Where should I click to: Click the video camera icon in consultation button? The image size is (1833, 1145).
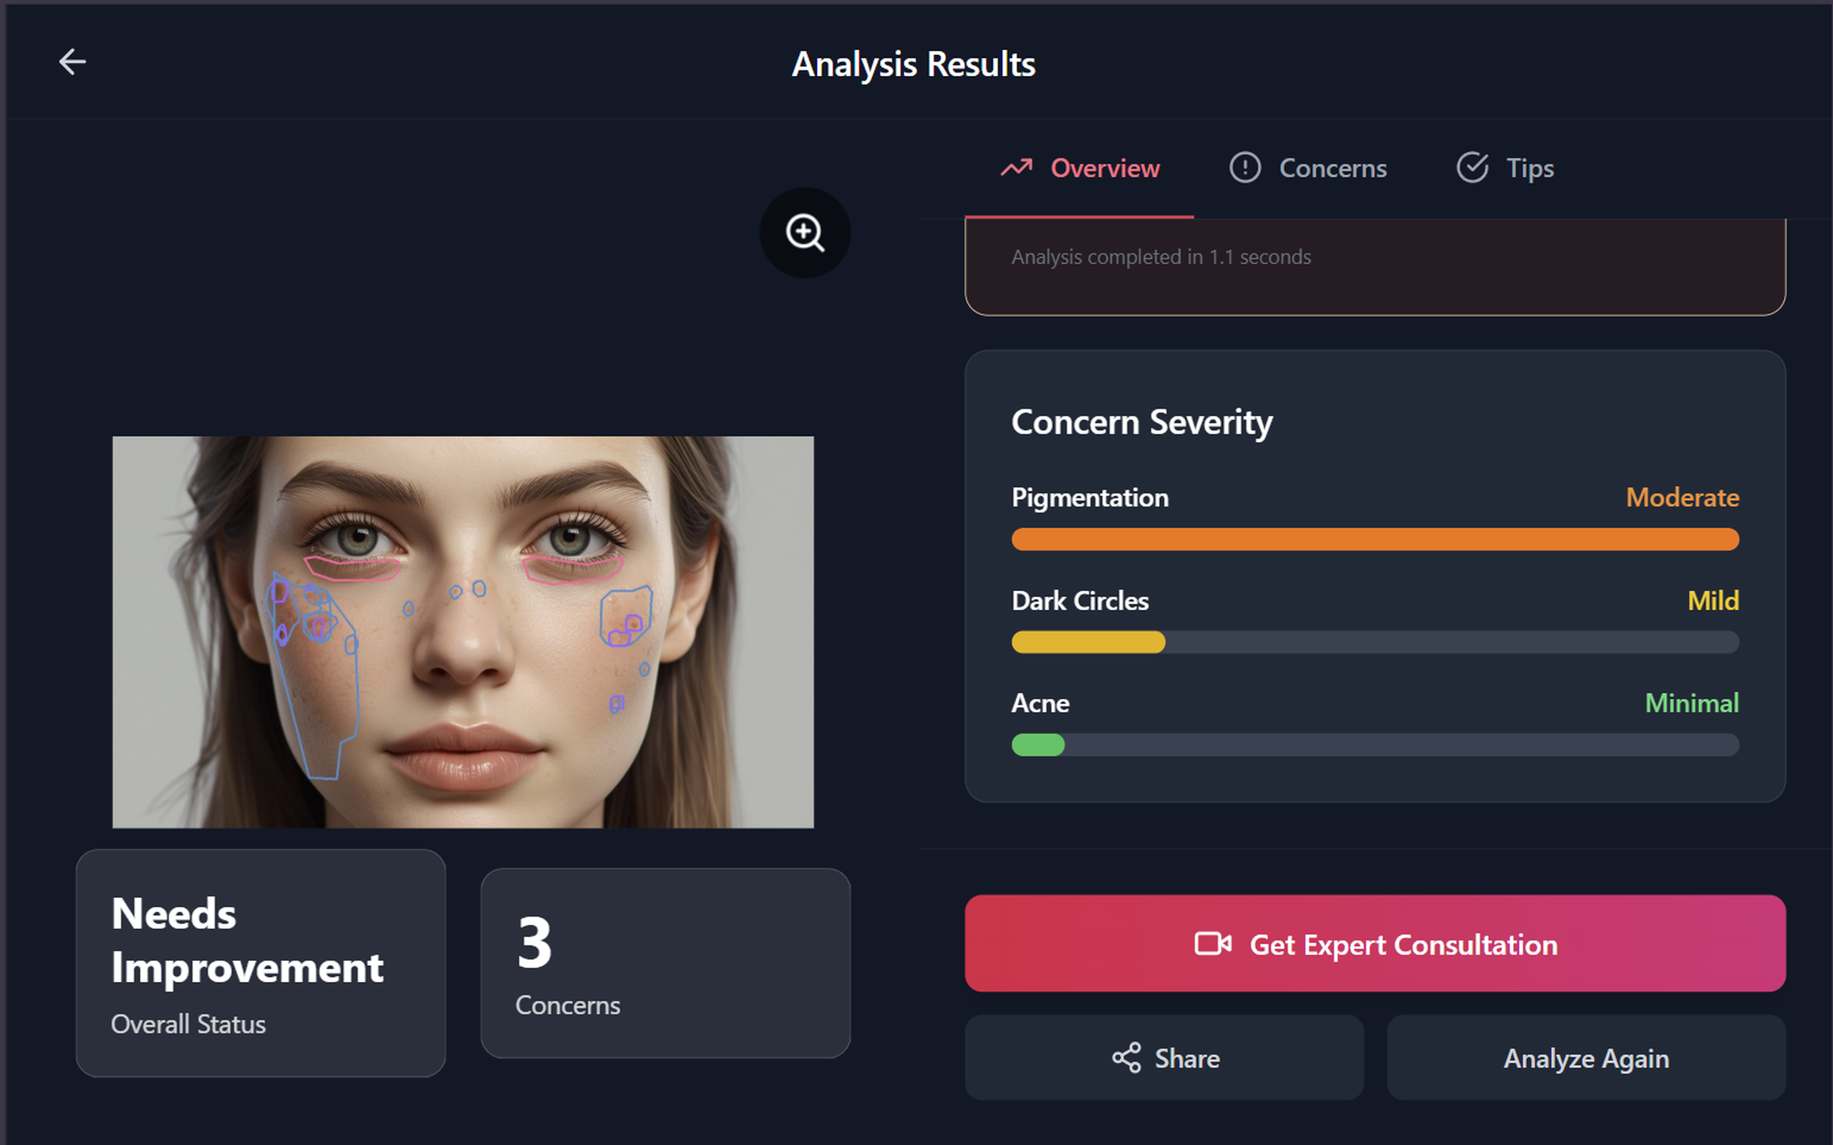pos(1213,945)
